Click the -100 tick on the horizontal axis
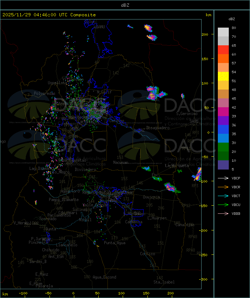The height and width of the screenshot is (298, 250). tap(23, 293)
